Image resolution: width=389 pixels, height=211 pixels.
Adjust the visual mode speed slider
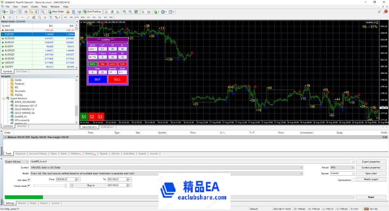coord(50,186)
